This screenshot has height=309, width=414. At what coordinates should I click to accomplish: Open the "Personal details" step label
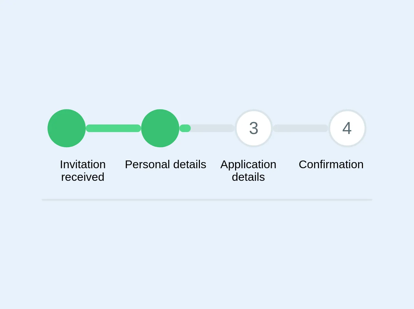point(165,164)
